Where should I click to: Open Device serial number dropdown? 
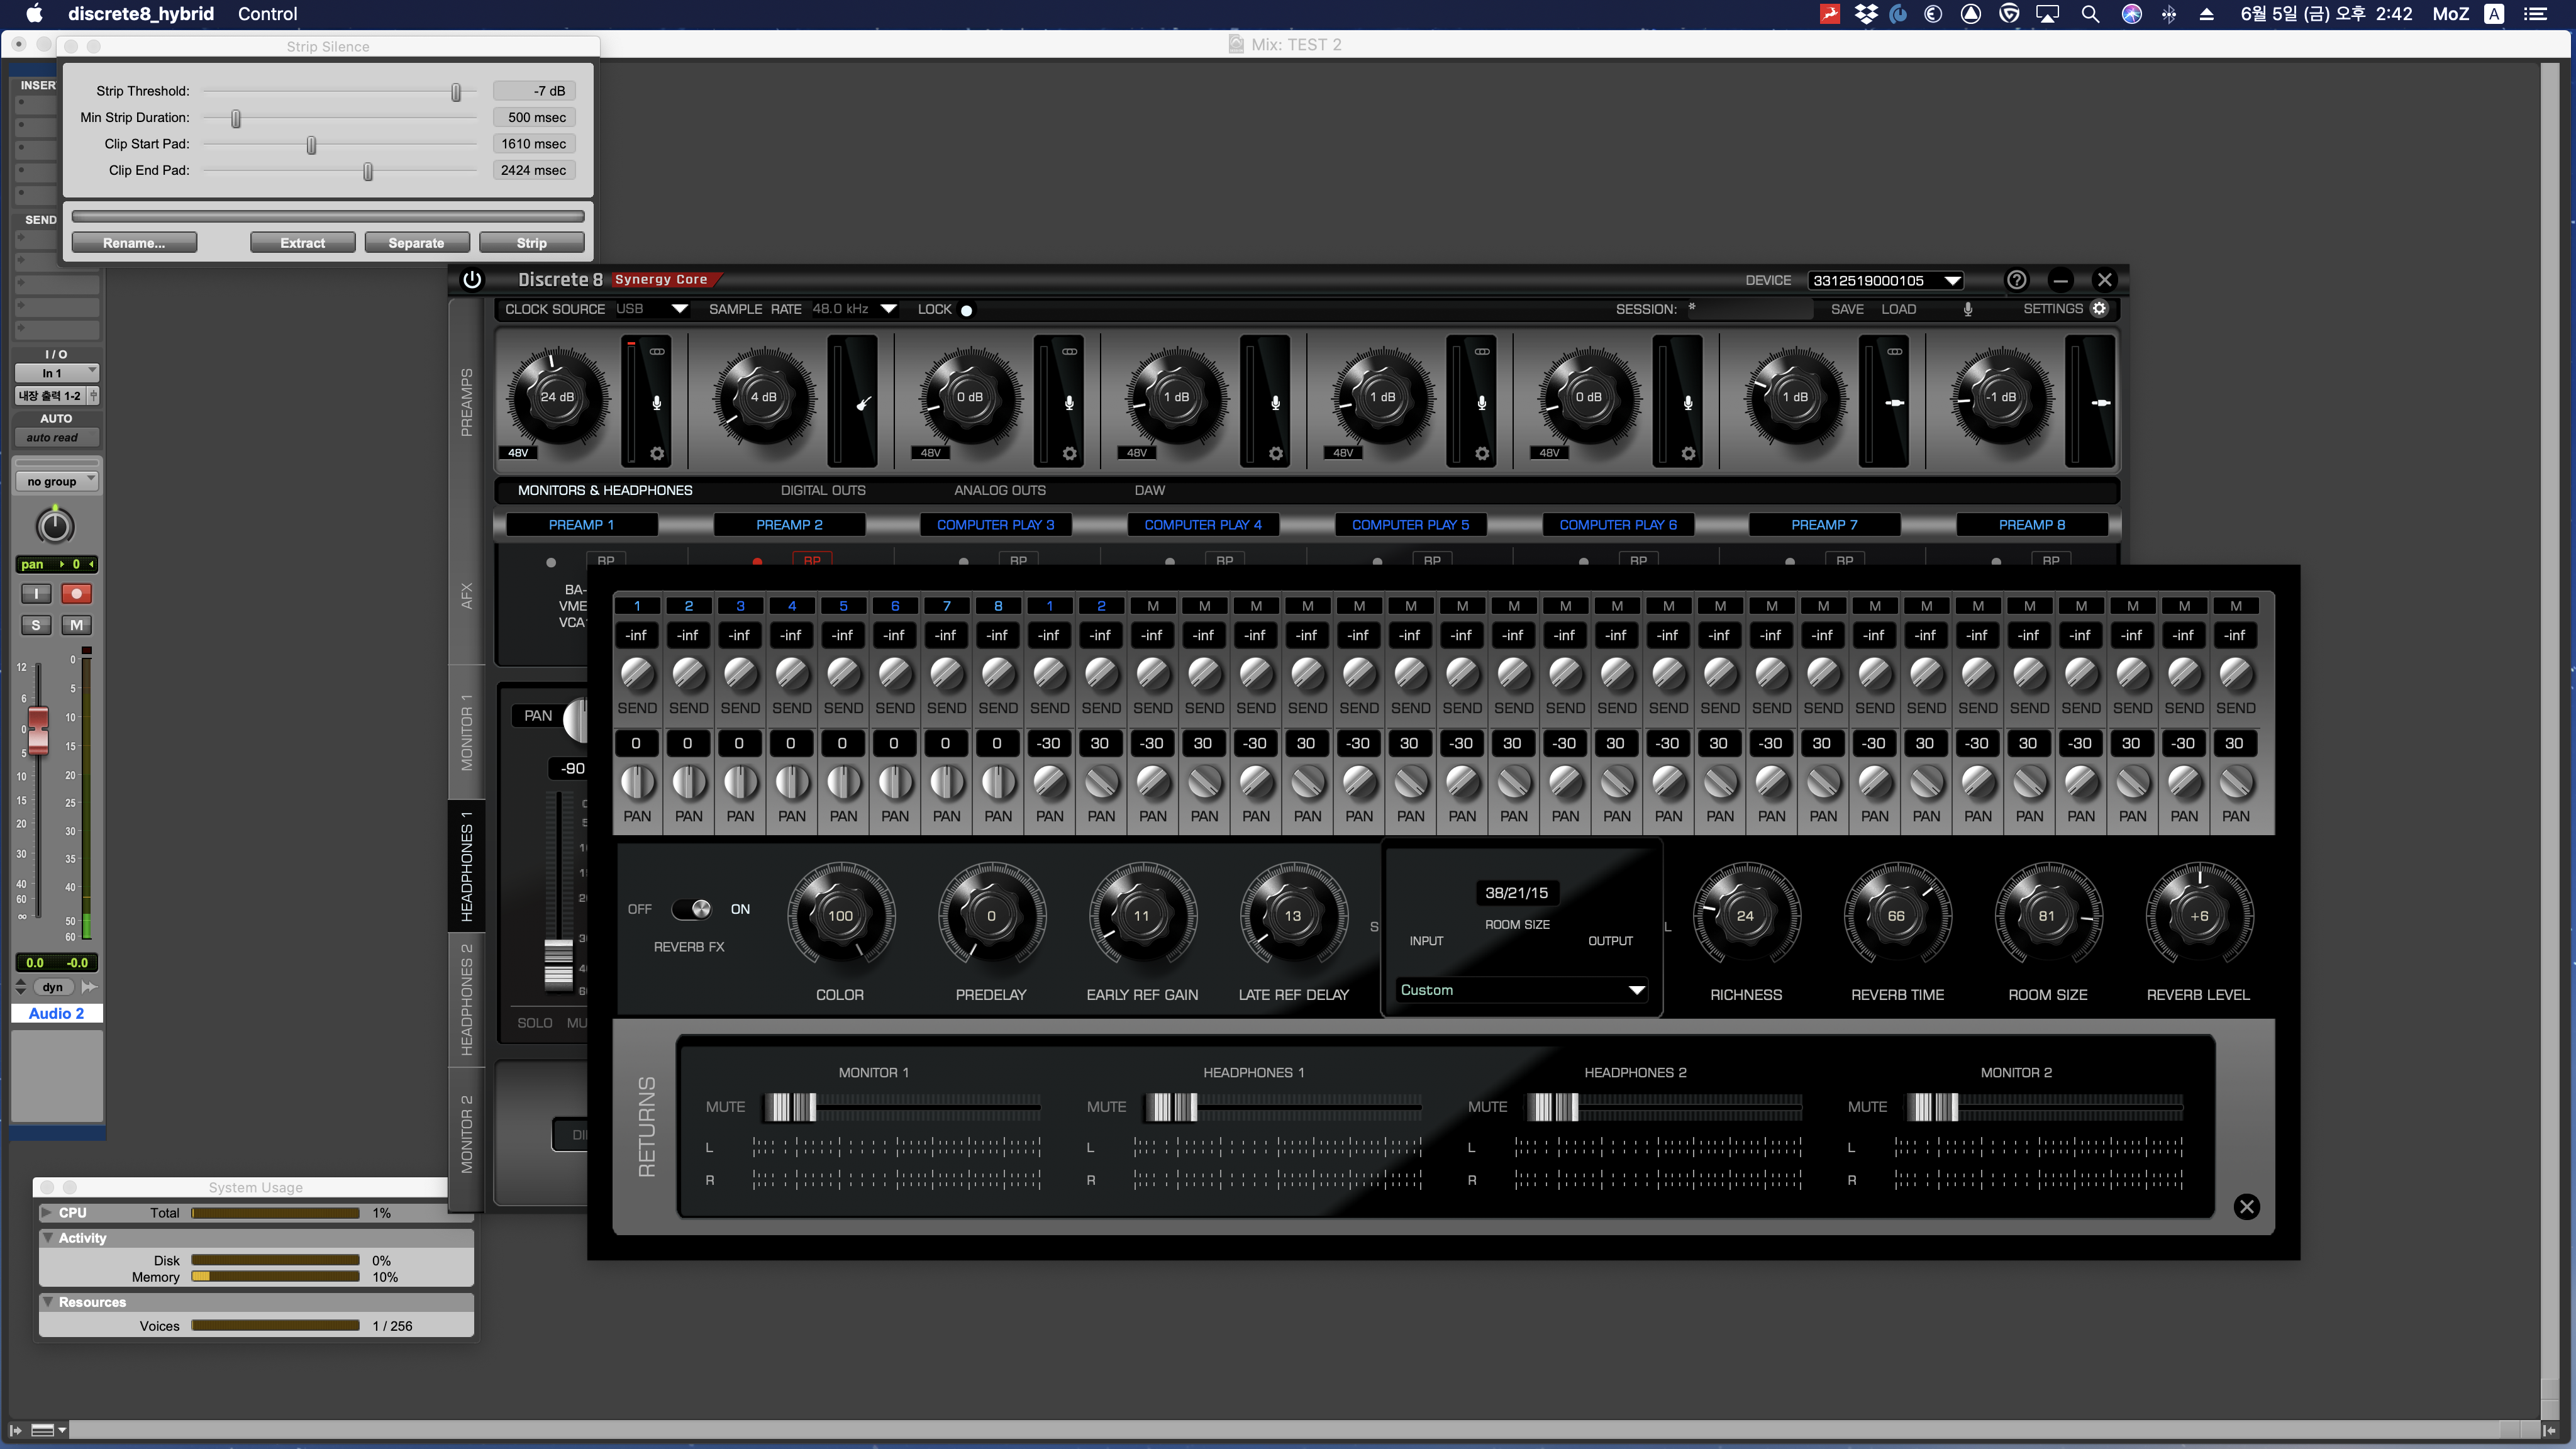[x=1886, y=281]
